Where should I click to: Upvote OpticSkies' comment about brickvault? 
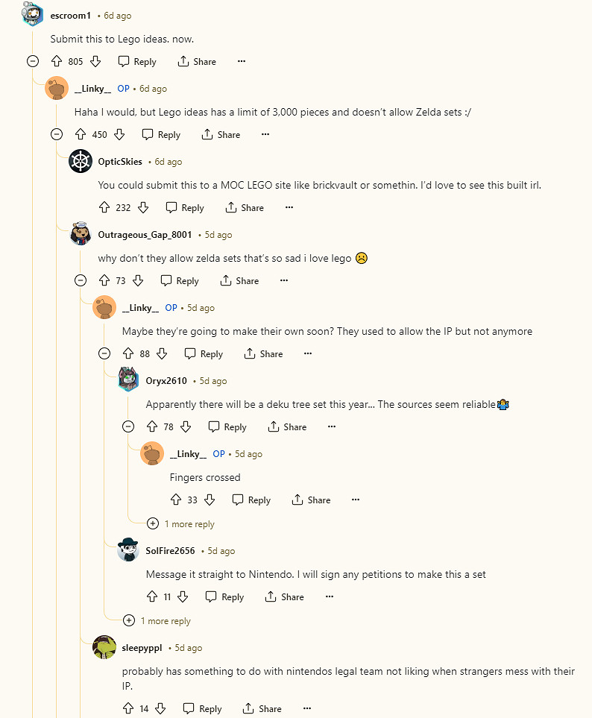click(104, 208)
